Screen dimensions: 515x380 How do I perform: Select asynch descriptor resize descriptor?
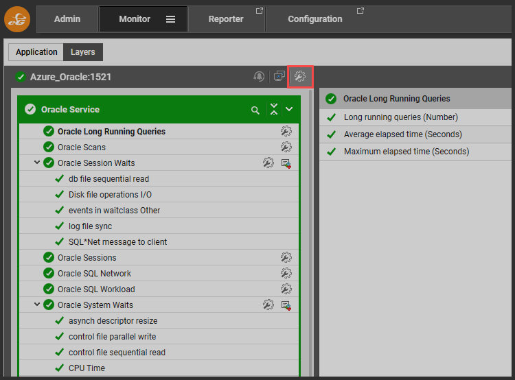(113, 321)
